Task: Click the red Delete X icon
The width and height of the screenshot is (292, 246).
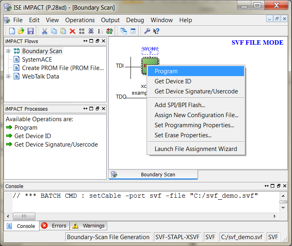Action: click(x=72, y=31)
